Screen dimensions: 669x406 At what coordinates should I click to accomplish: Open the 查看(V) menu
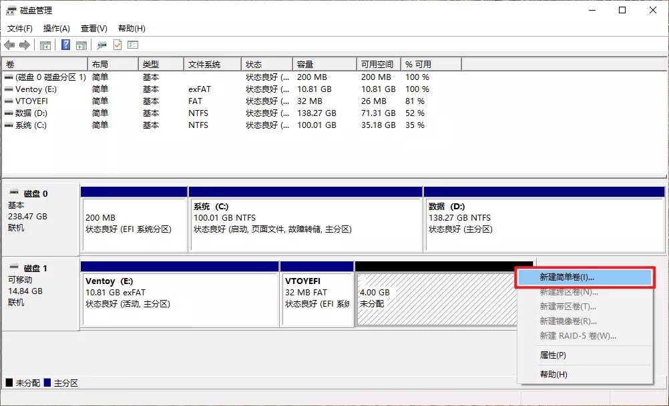[93, 28]
